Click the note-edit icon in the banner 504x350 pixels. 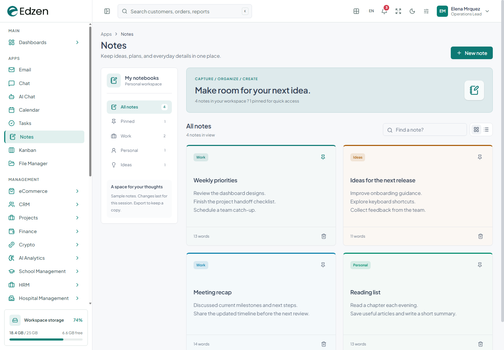(x=474, y=90)
